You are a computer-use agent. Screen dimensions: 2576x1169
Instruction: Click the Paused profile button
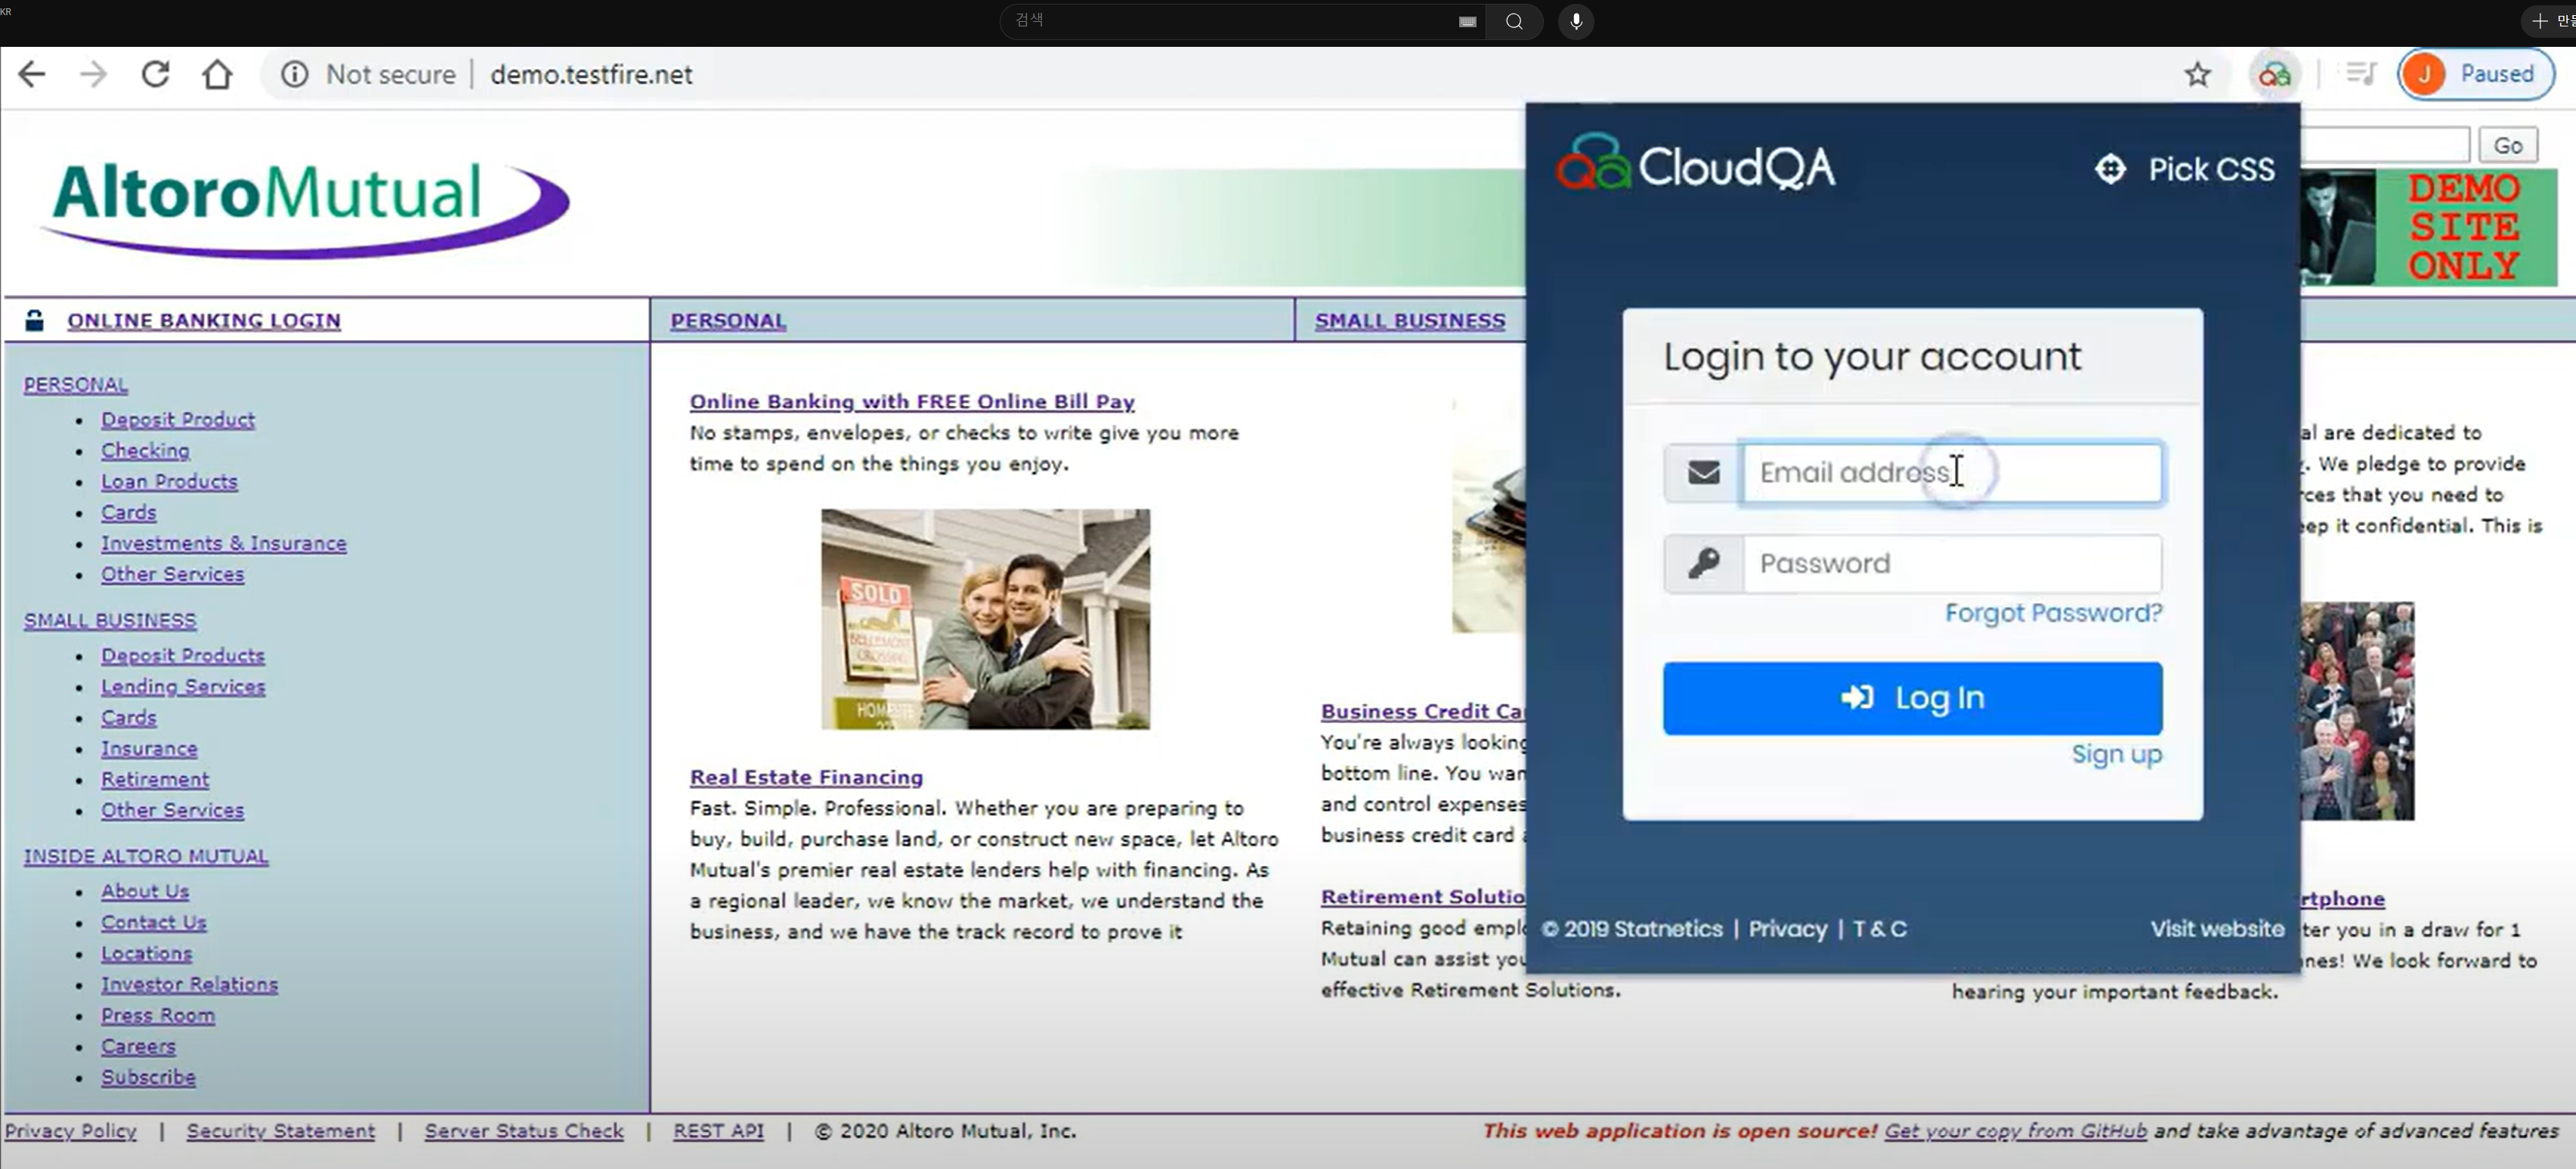tap(2476, 74)
